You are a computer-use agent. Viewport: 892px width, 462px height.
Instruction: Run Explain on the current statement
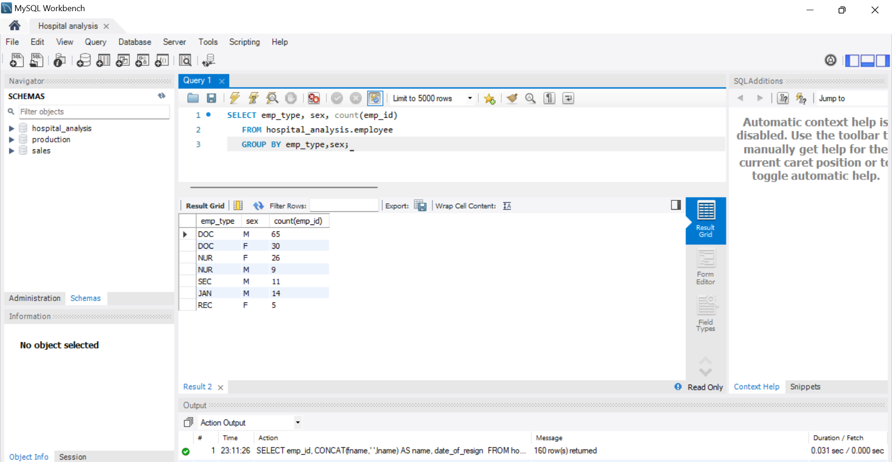pyautogui.click(x=272, y=98)
